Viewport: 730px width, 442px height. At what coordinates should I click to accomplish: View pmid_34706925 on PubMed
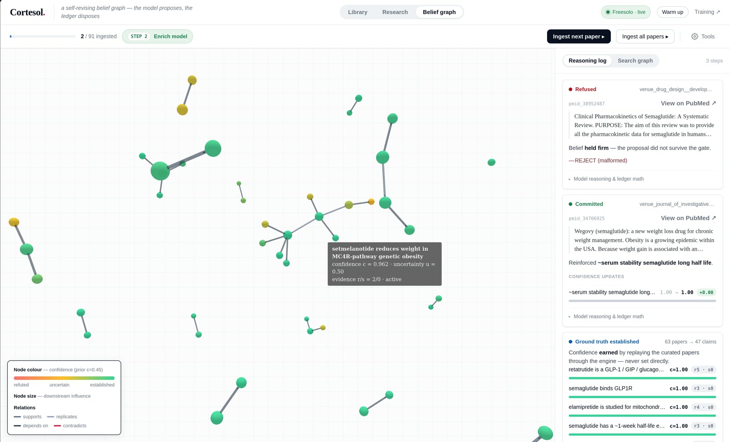pyautogui.click(x=688, y=218)
